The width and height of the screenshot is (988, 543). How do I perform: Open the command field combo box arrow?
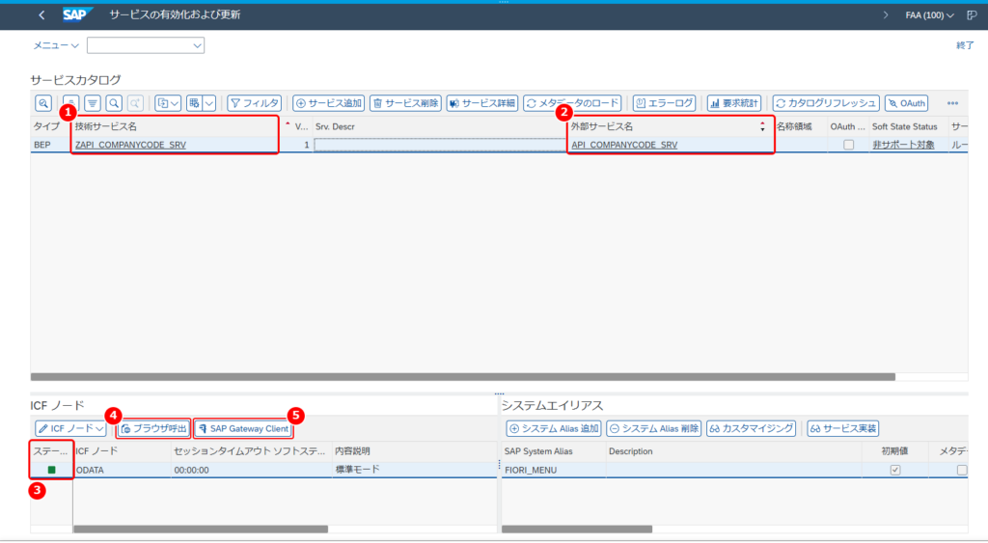[197, 45]
